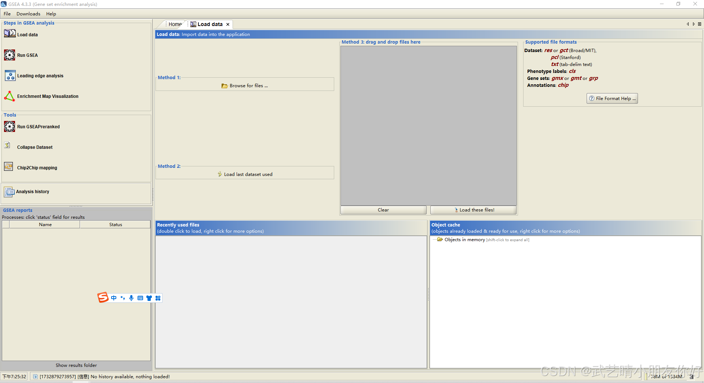Expand the status log plus icon
704x383 pixels.
35,376
